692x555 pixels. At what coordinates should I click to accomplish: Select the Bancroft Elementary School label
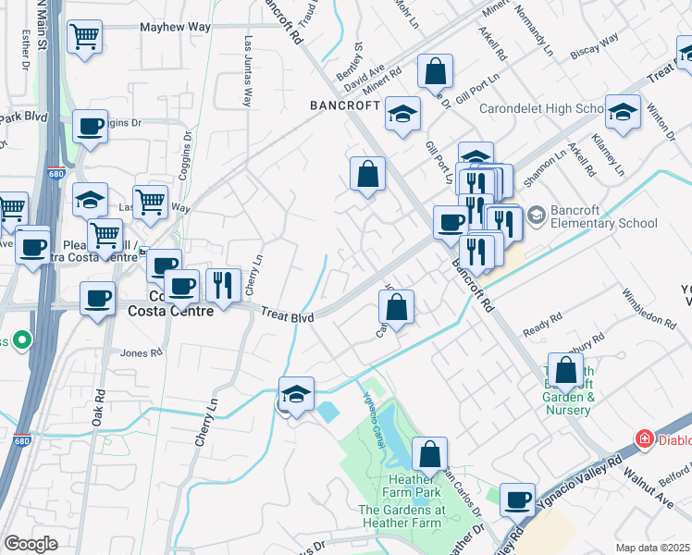click(604, 216)
